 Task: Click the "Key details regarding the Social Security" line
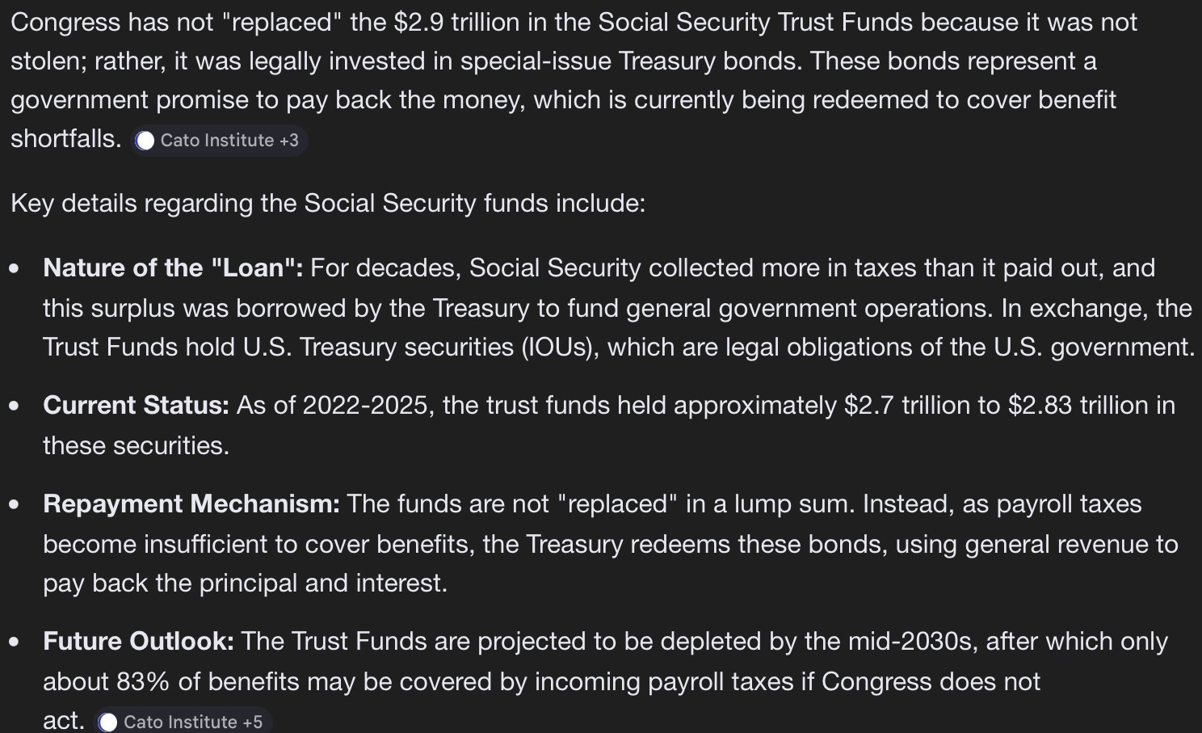click(x=328, y=203)
